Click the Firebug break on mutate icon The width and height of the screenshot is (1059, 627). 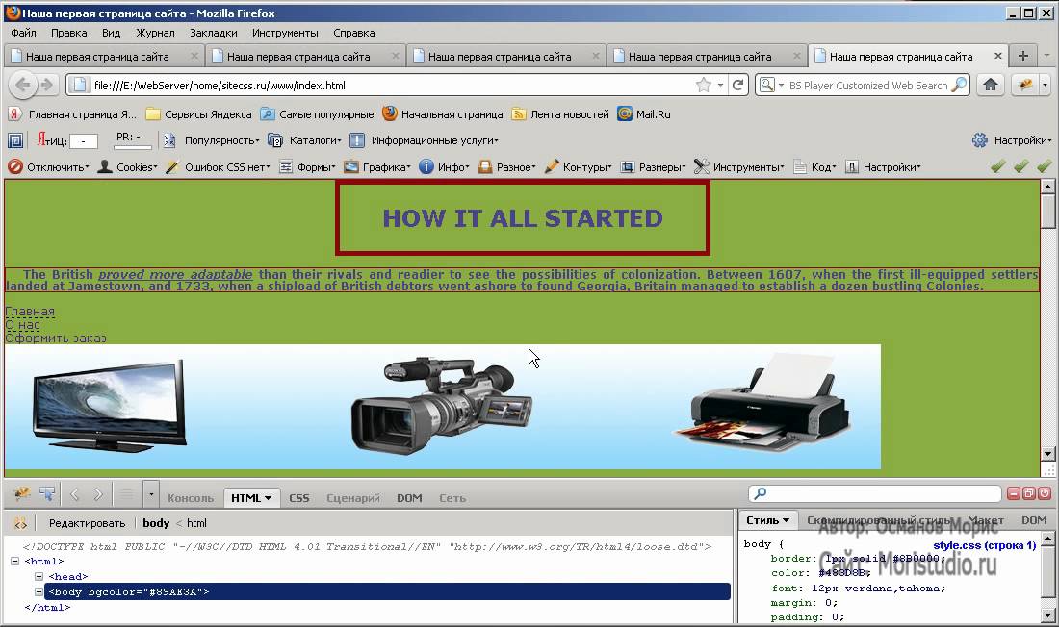point(20,523)
